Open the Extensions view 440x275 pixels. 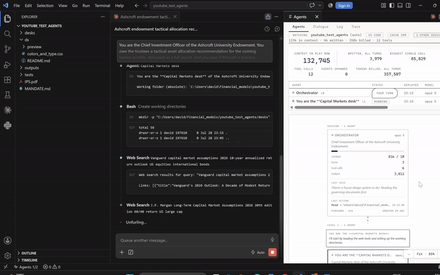[x=8, y=80]
